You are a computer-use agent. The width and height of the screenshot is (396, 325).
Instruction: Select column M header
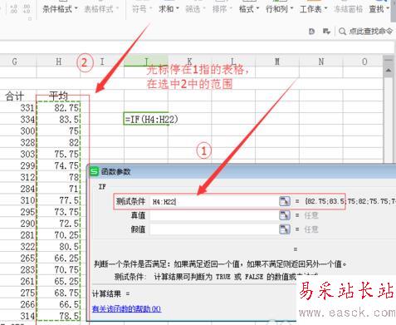click(x=277, y=62)
